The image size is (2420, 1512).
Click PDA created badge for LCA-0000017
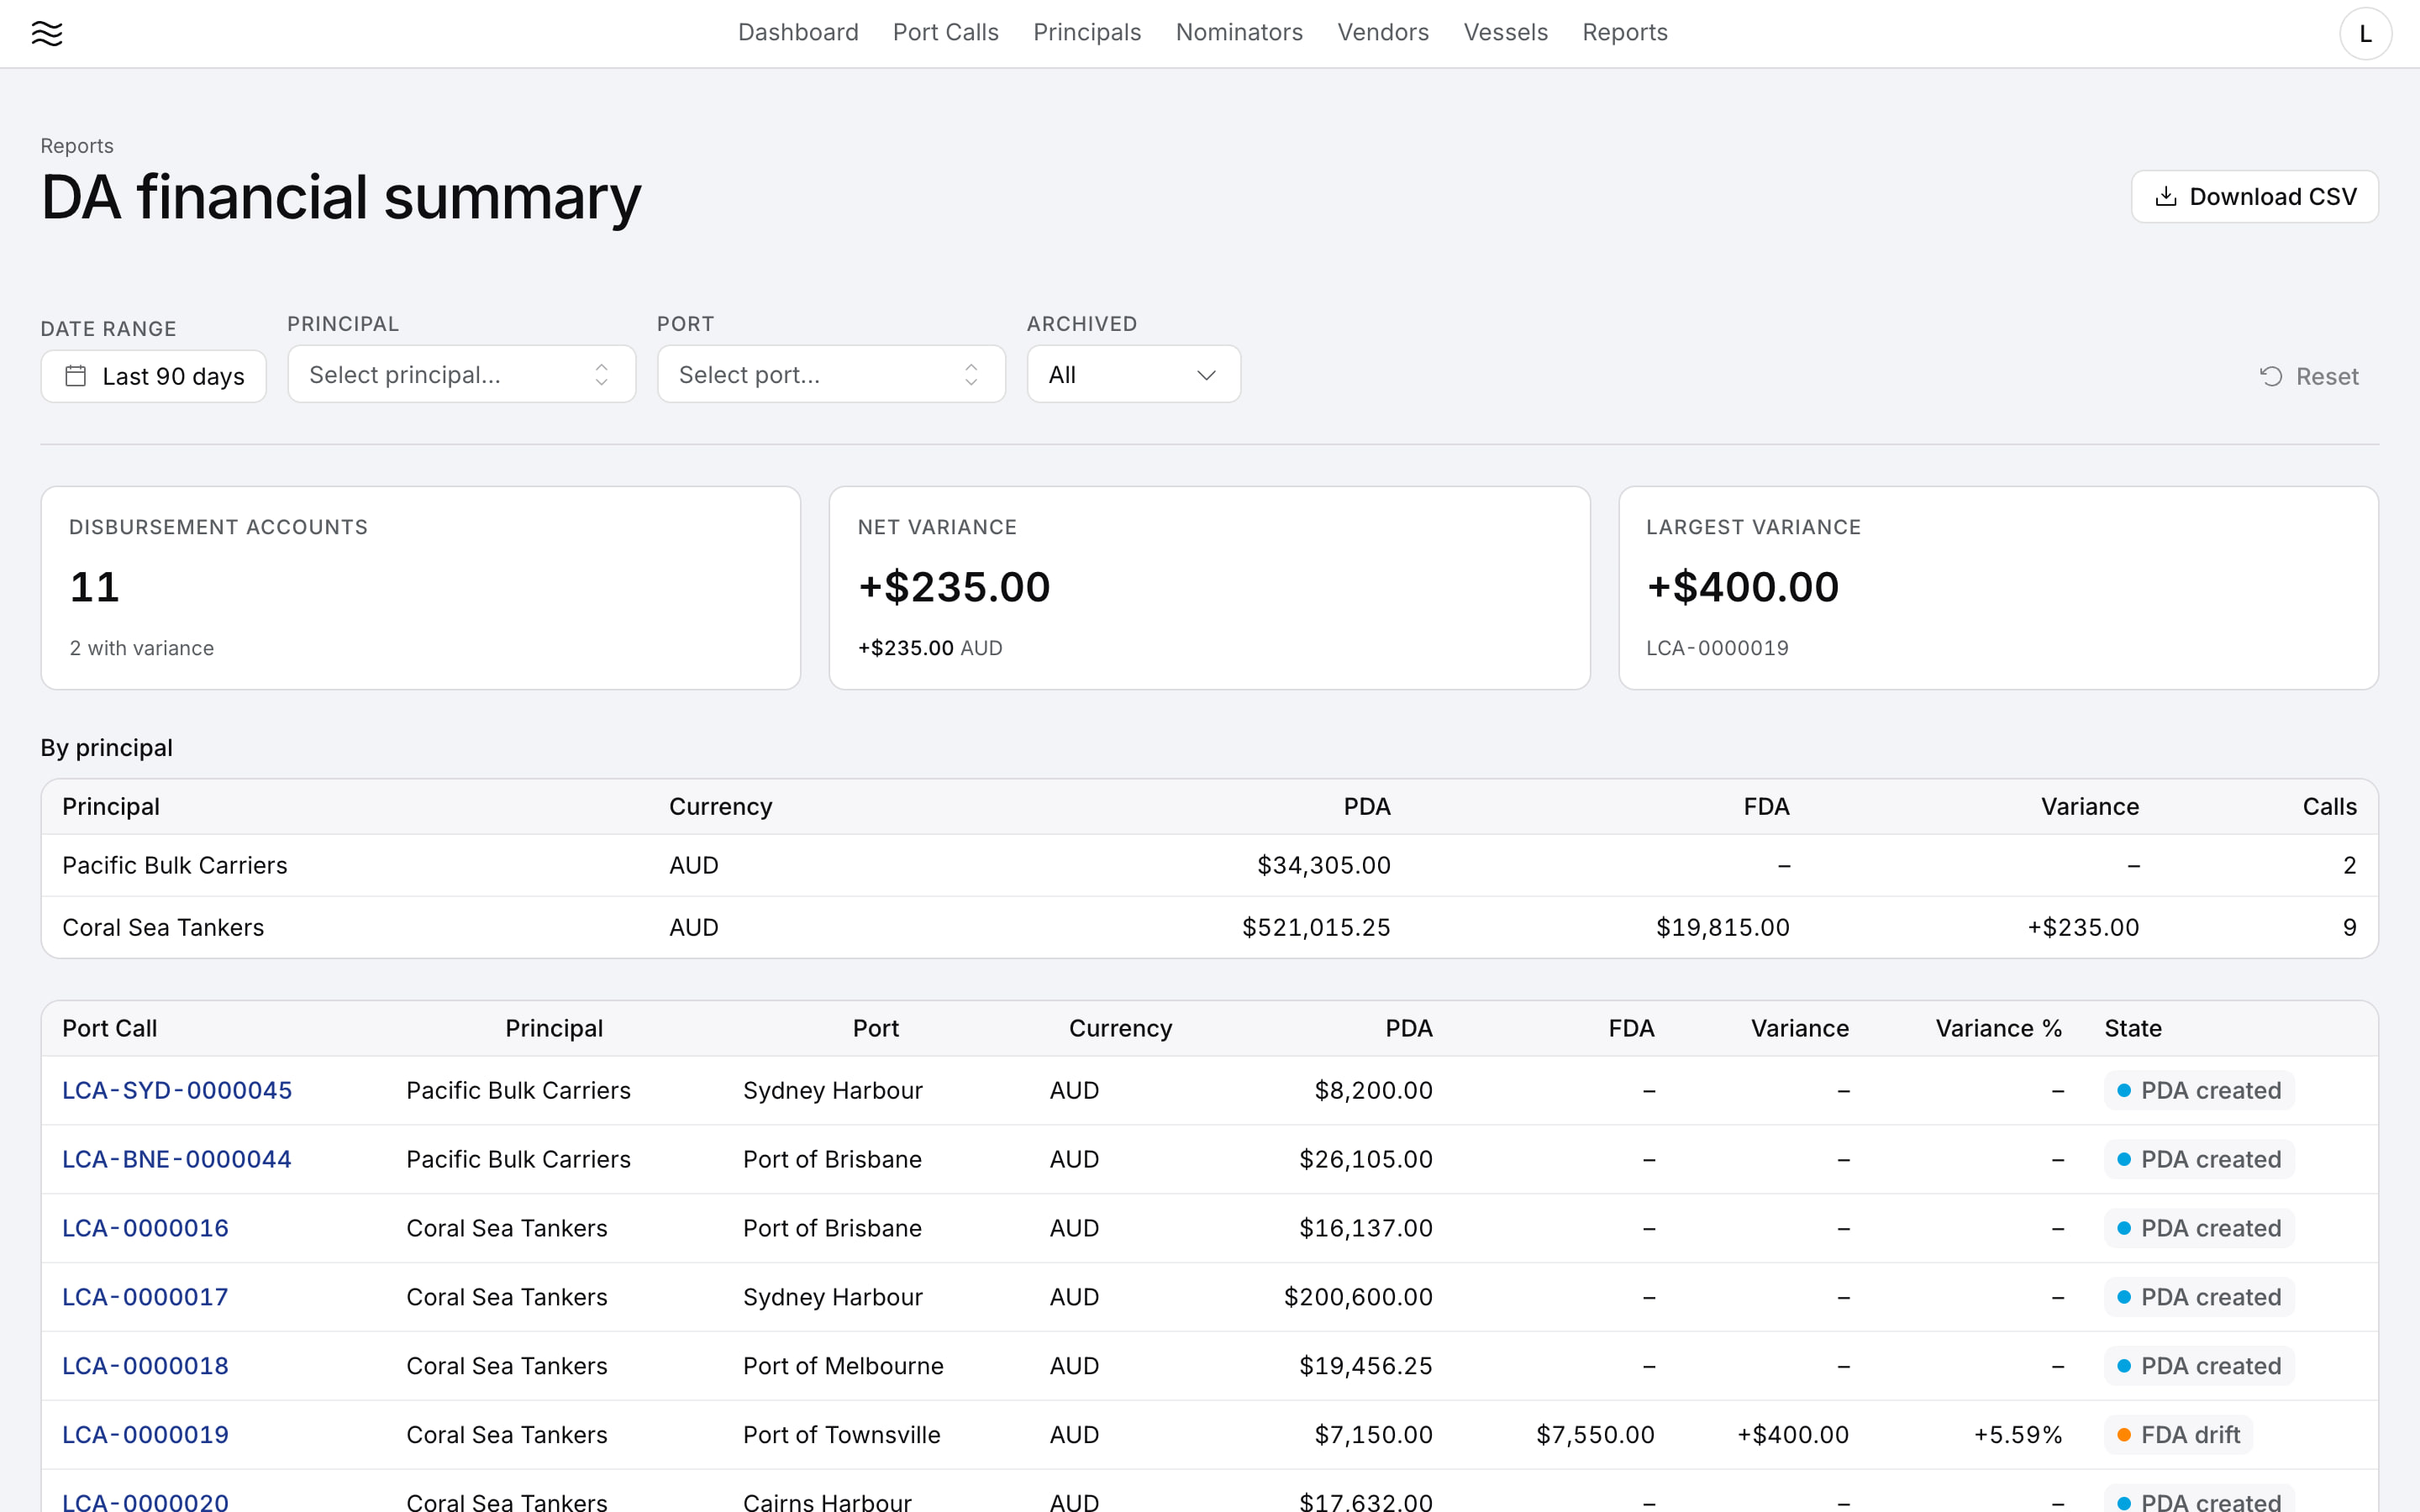[x=2199, y=1297]
